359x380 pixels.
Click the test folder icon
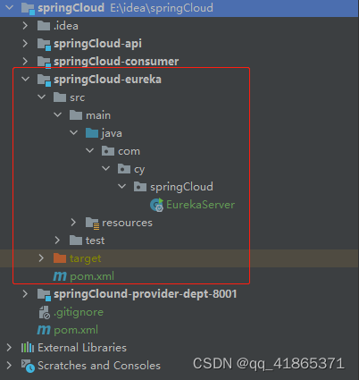(x=76, y=241)
